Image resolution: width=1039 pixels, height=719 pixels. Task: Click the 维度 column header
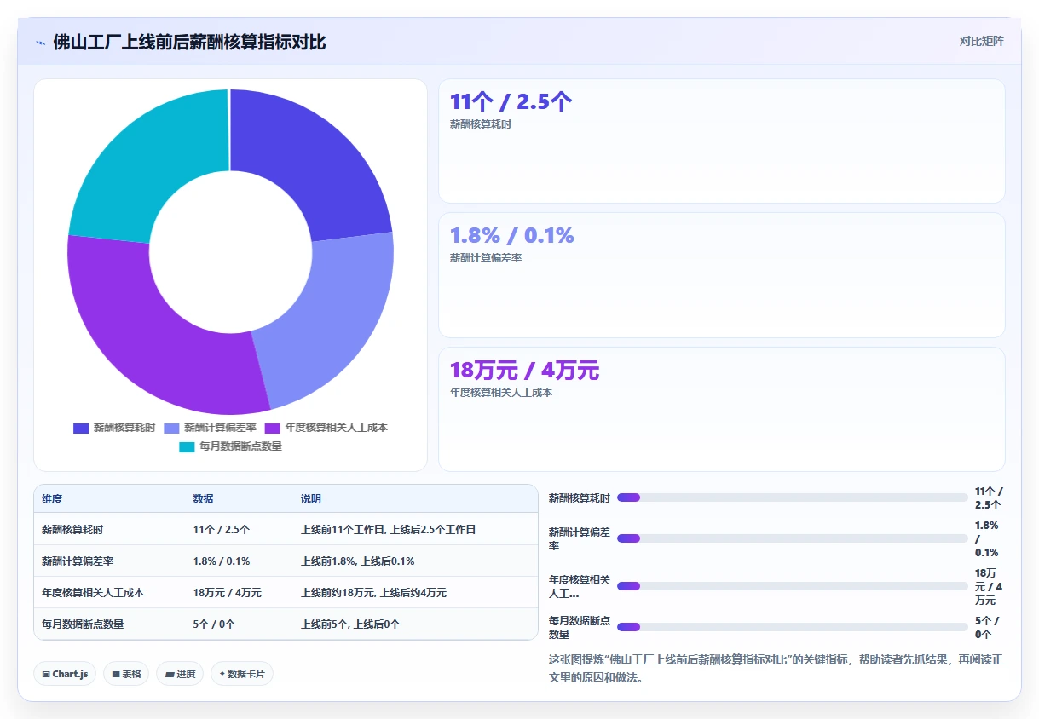tap(52, 499)
